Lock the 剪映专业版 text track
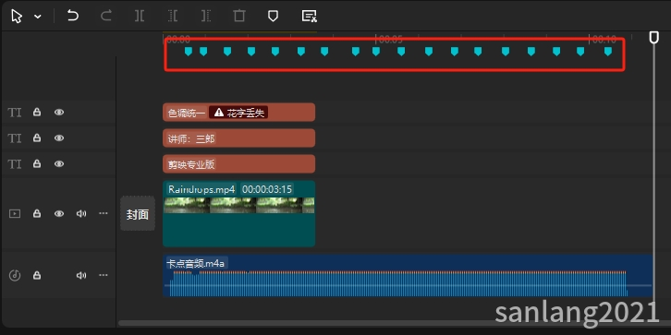 (x=37, y=163)
